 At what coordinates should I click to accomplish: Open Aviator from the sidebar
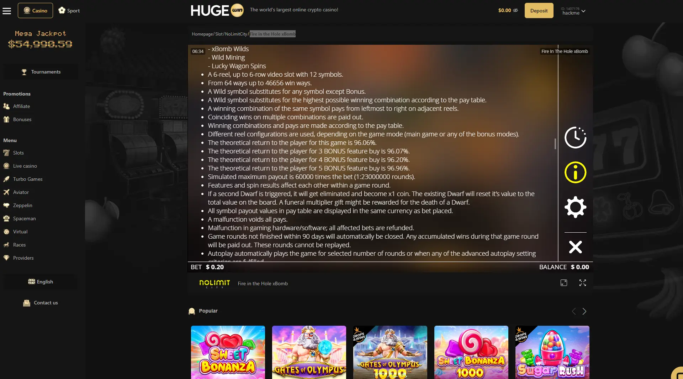(x=21, y=192)
